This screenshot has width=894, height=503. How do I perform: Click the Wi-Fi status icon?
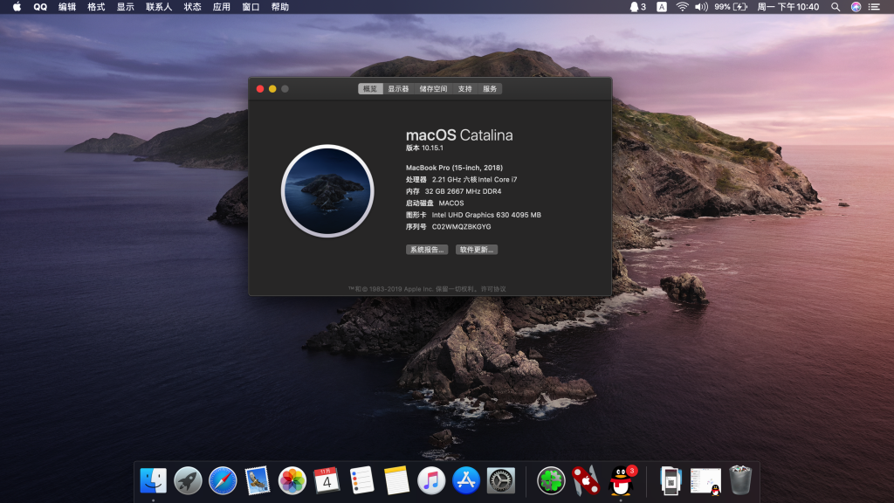pyautogui.click(x=682, y=6)
